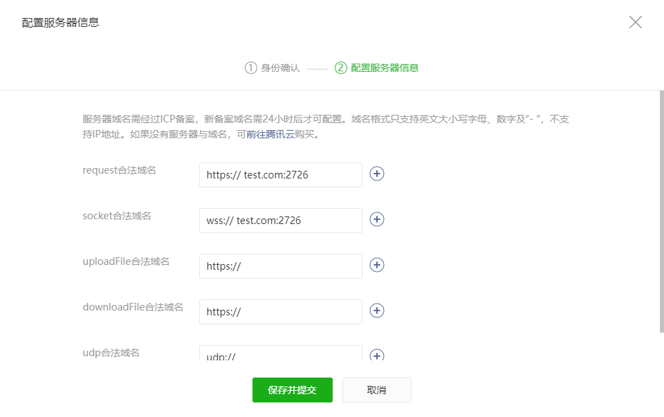This screenshot has height=417, width=664.
Task: Click the 取消 button
Action: click(376, 390)
